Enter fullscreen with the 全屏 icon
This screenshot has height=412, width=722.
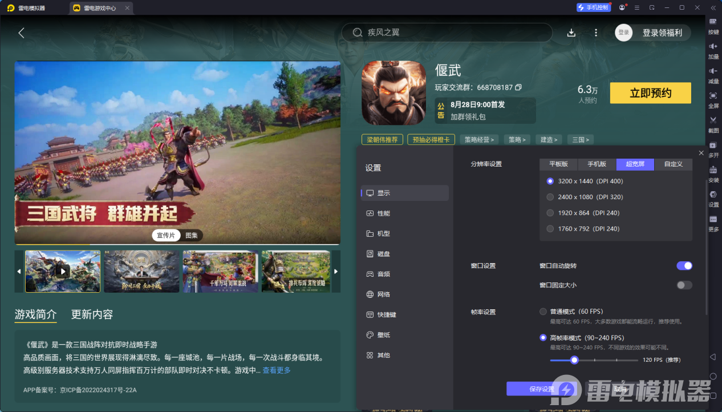click(x=713, y=99)
